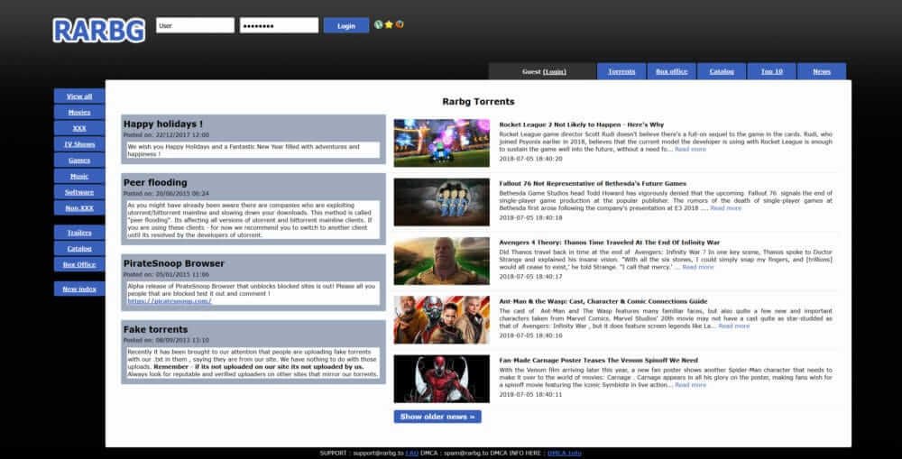This screenshot has height=459, width=902.
Task: Switch to the Box office tab
Action: [x=671, y=71]
